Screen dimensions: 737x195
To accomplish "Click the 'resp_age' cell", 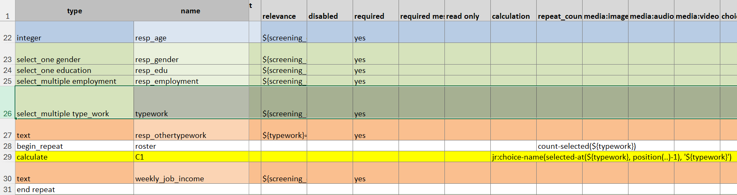I will pyautogui.click(x=191, y=32).
